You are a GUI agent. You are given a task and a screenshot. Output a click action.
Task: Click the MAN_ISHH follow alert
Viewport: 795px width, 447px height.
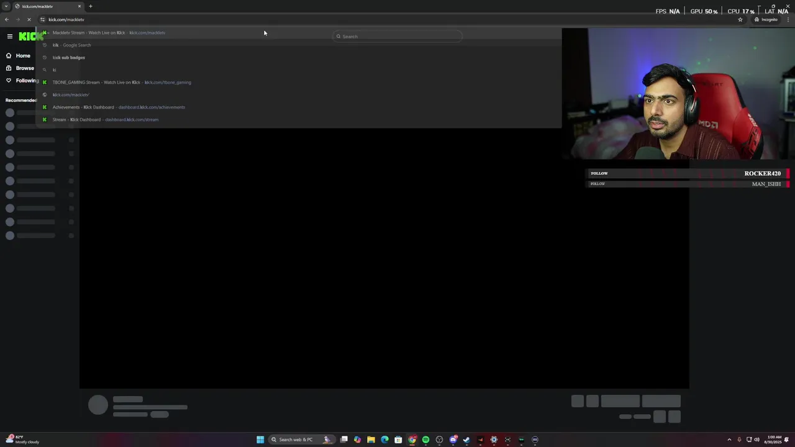coord(688,184)
